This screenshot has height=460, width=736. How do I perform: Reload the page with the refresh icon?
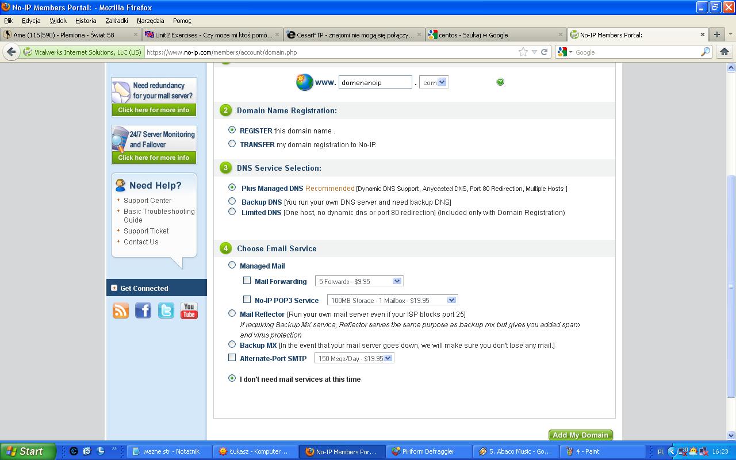pos(545,52)
